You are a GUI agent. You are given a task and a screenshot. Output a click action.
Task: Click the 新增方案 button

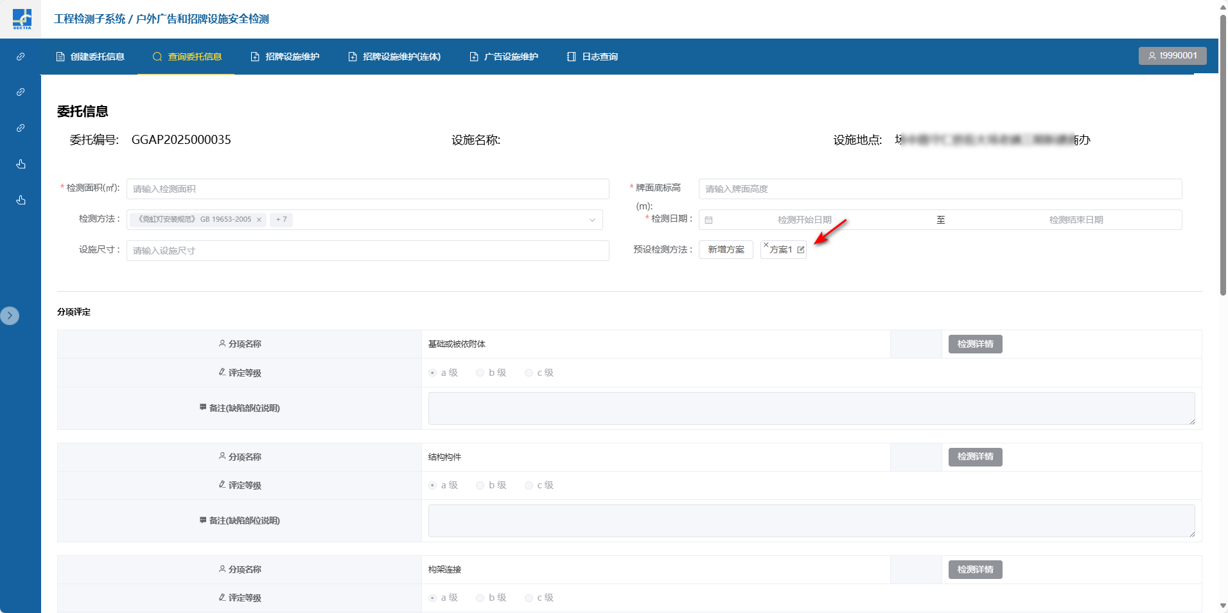(x=726, y=249)
